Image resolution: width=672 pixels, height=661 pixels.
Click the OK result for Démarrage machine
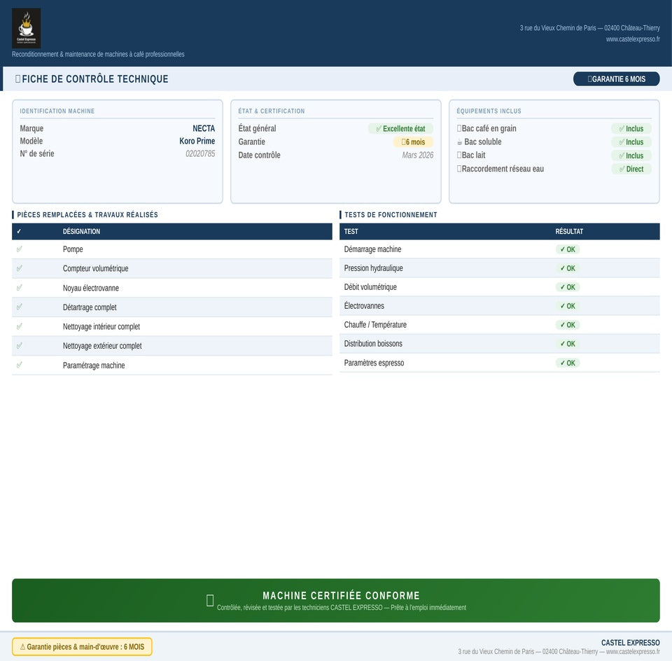tap(568, 249)
